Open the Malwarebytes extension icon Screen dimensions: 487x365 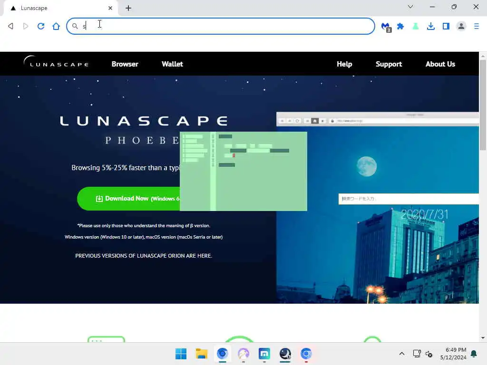(x=386, y=27)
